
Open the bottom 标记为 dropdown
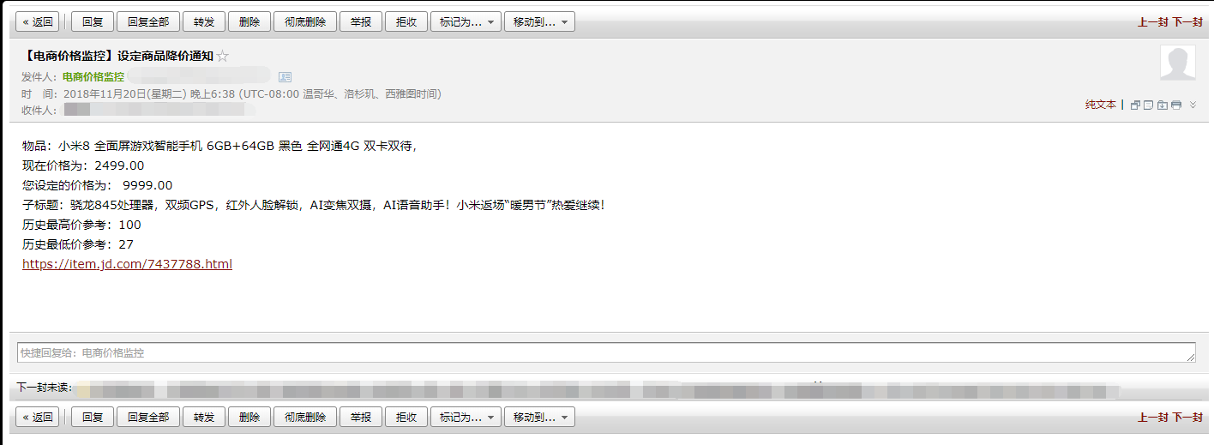466,418
